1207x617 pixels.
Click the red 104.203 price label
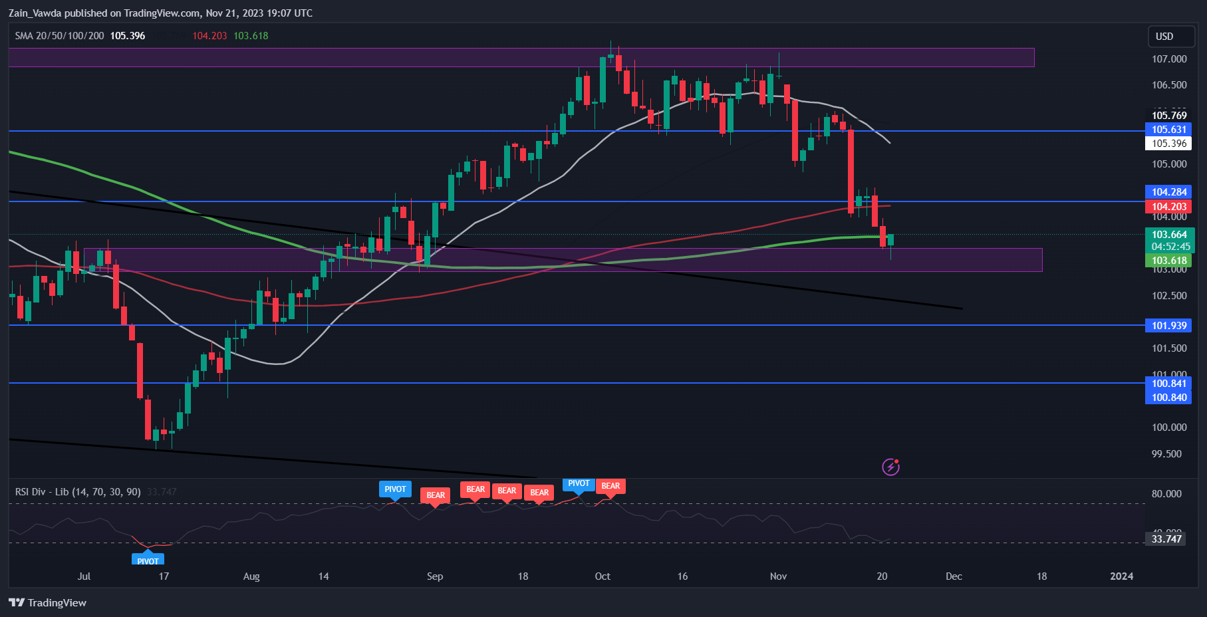tap(1169, 207)
